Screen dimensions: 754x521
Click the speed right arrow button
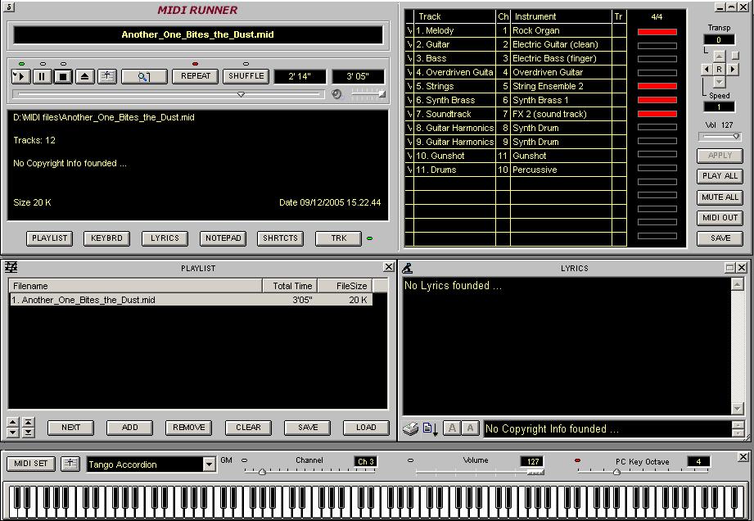click(733, 70)
